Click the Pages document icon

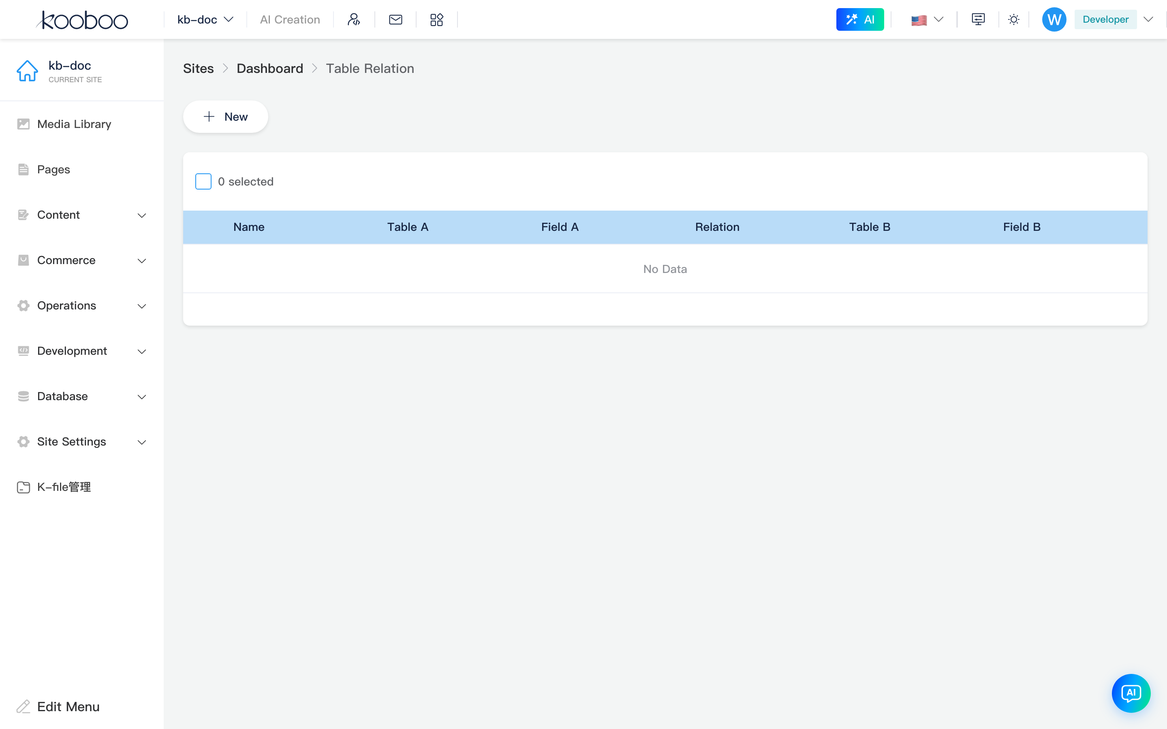point(23,169)
